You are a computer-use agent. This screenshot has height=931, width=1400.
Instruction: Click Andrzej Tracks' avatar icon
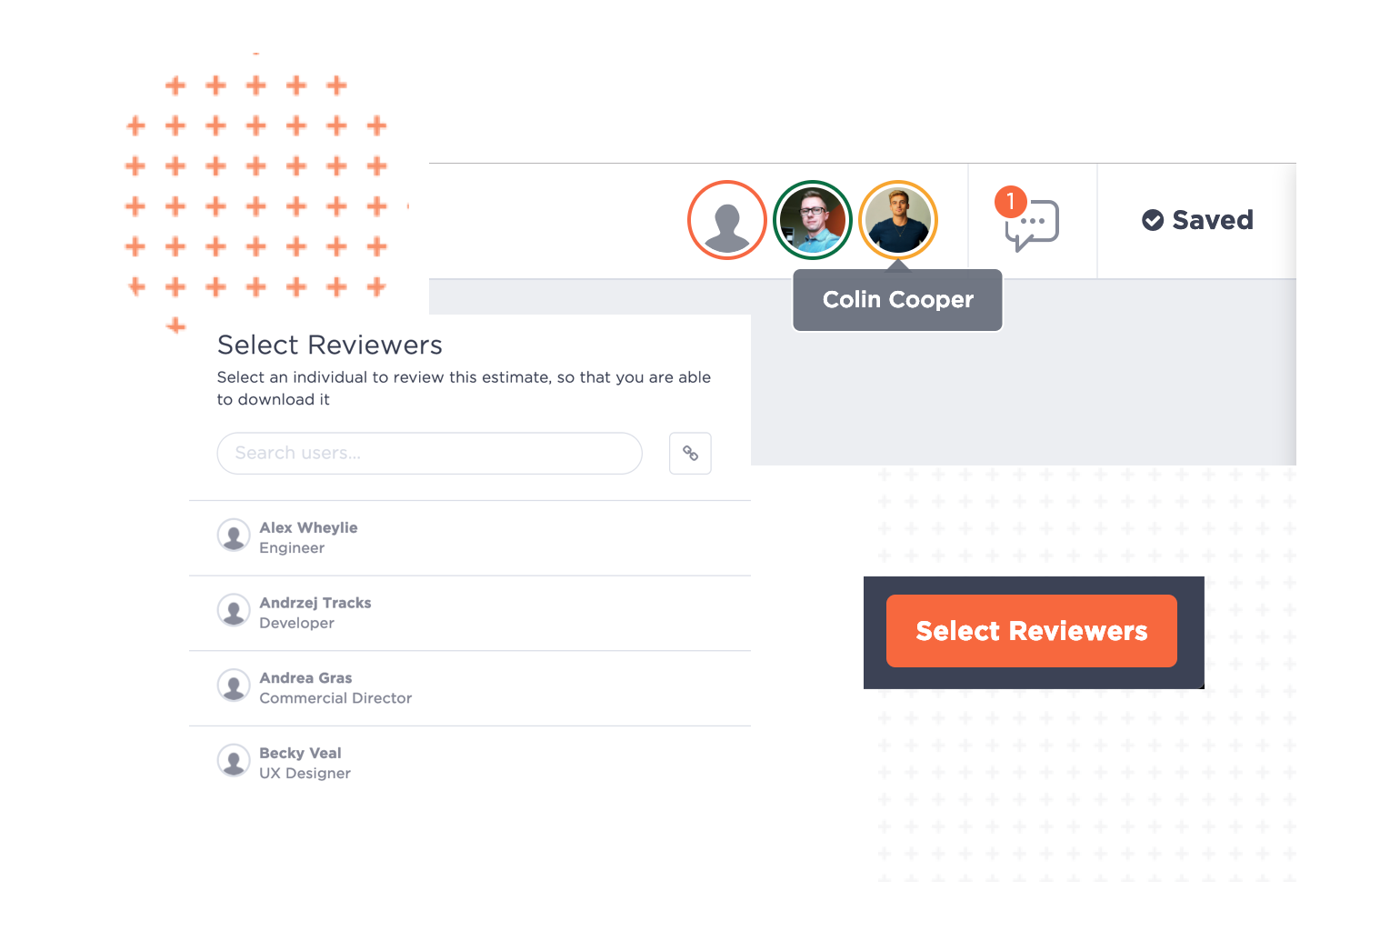click(234, 611)
